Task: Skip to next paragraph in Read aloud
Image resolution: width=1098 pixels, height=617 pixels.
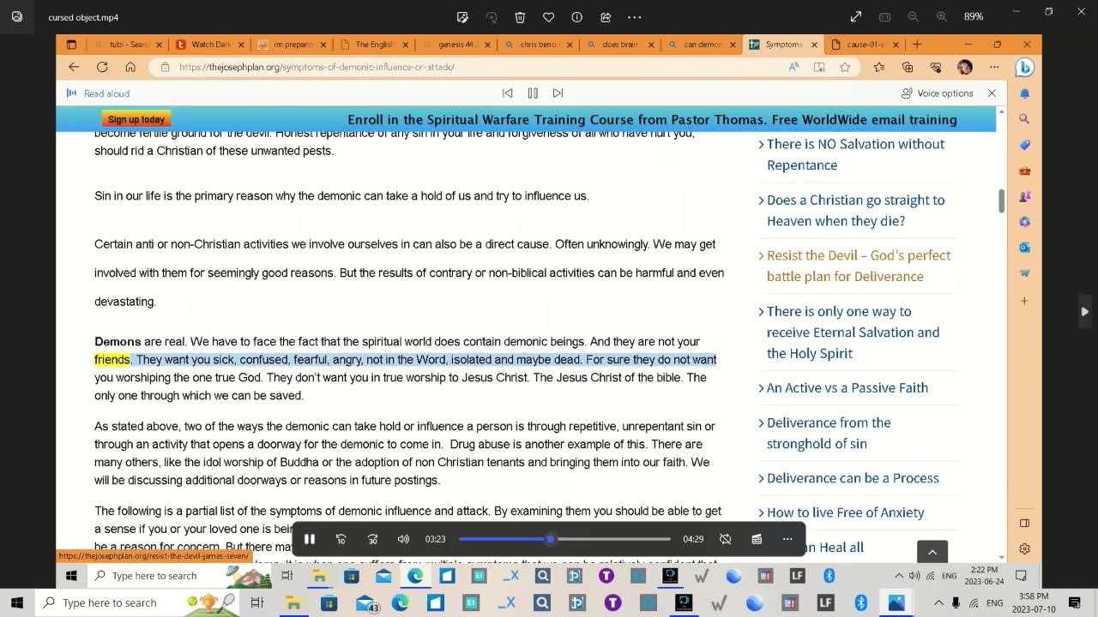Action: tap(558, 93)
